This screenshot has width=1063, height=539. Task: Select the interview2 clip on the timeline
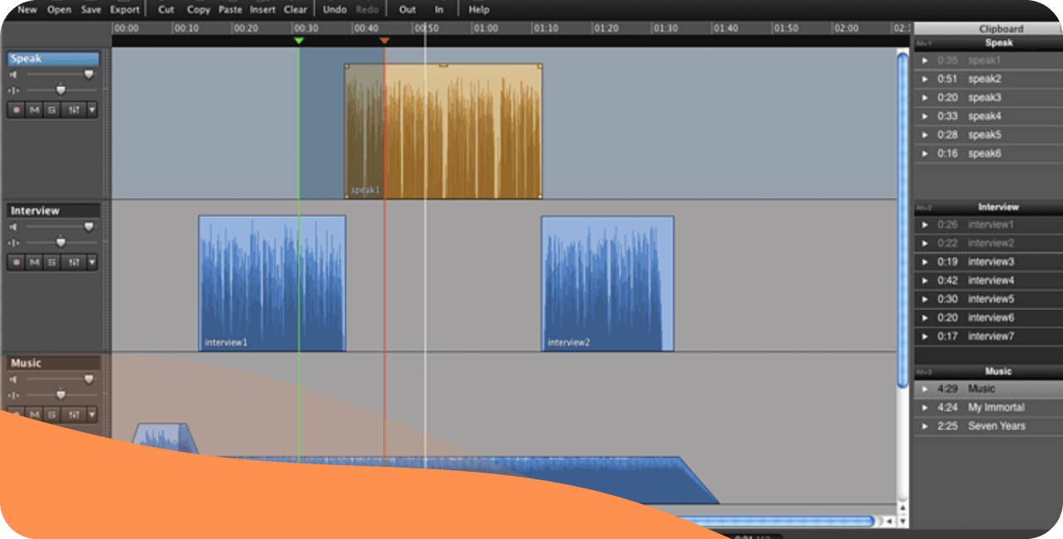(x=607, y=284)
